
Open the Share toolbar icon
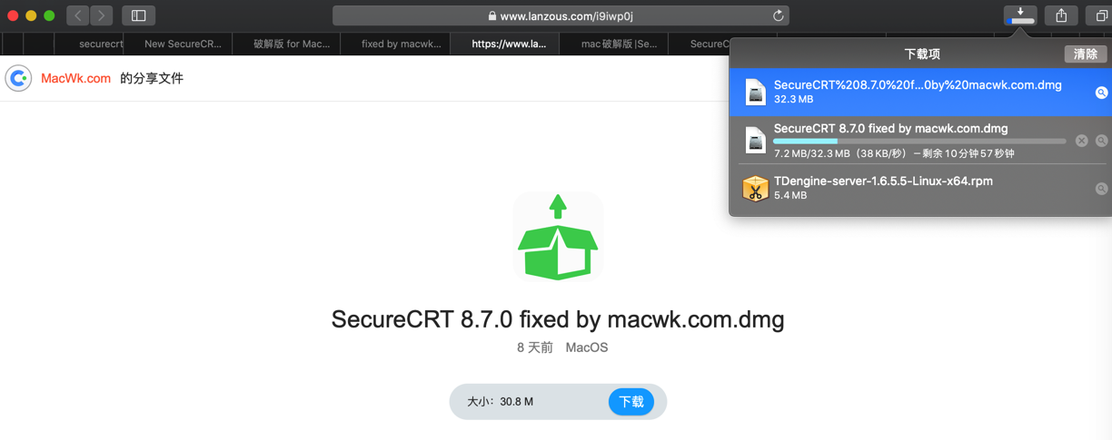click(1061, 15)
